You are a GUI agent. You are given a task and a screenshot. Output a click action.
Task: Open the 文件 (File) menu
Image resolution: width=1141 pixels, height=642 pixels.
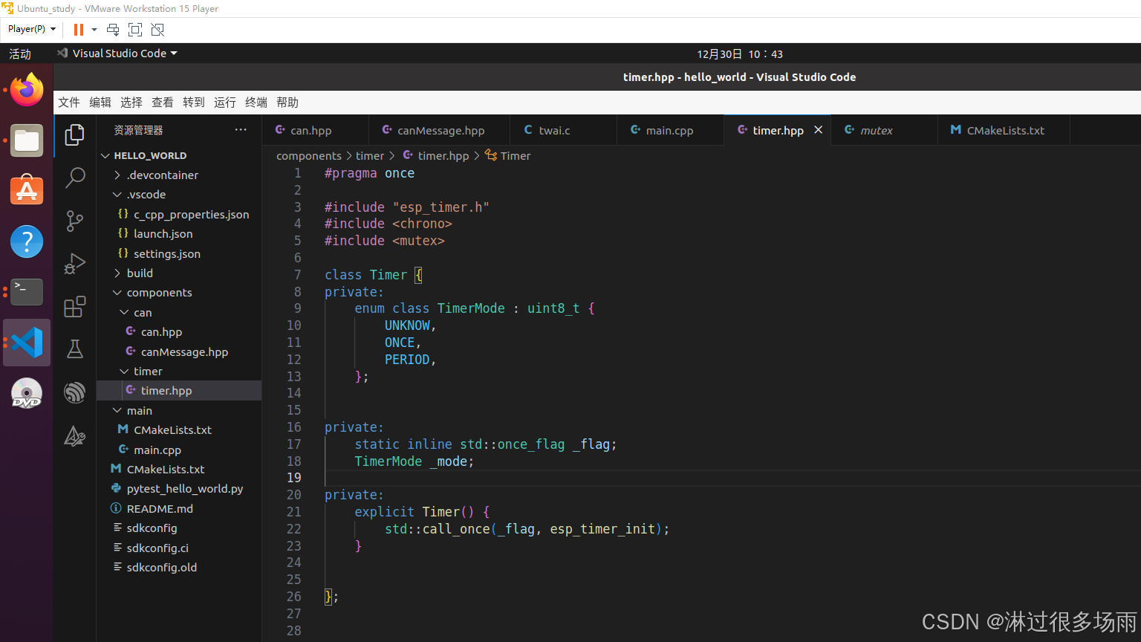pos(69,103)
